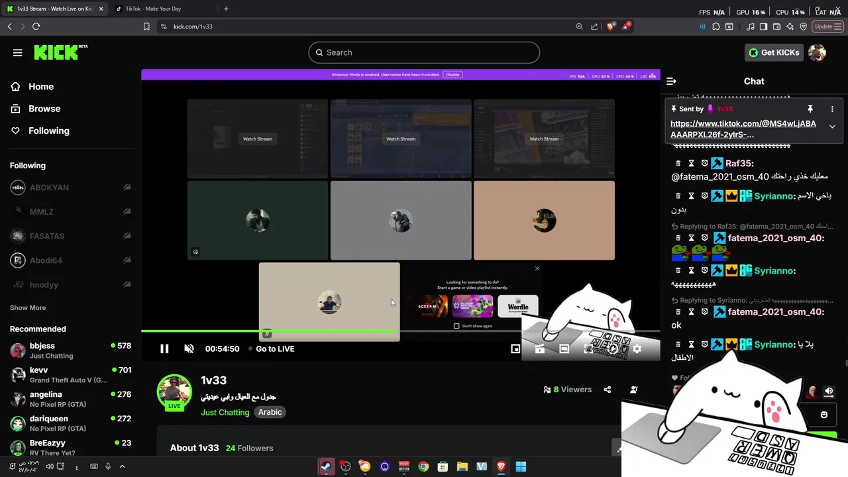Open recommended channel angelina

[x=70, y=399]
